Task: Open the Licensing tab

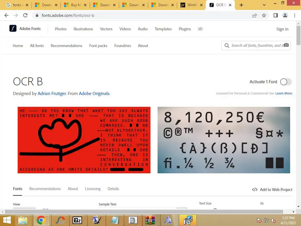Action: coord(93,189)
